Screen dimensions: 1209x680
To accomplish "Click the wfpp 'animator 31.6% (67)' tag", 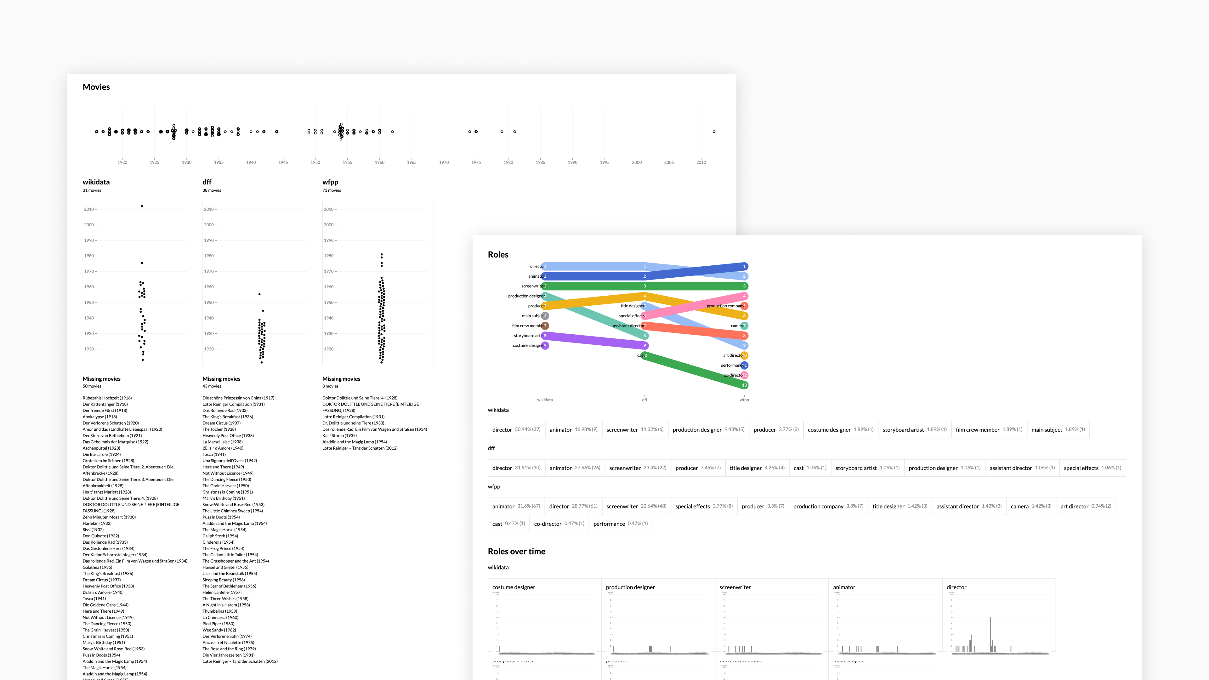I will click(516, 506).
